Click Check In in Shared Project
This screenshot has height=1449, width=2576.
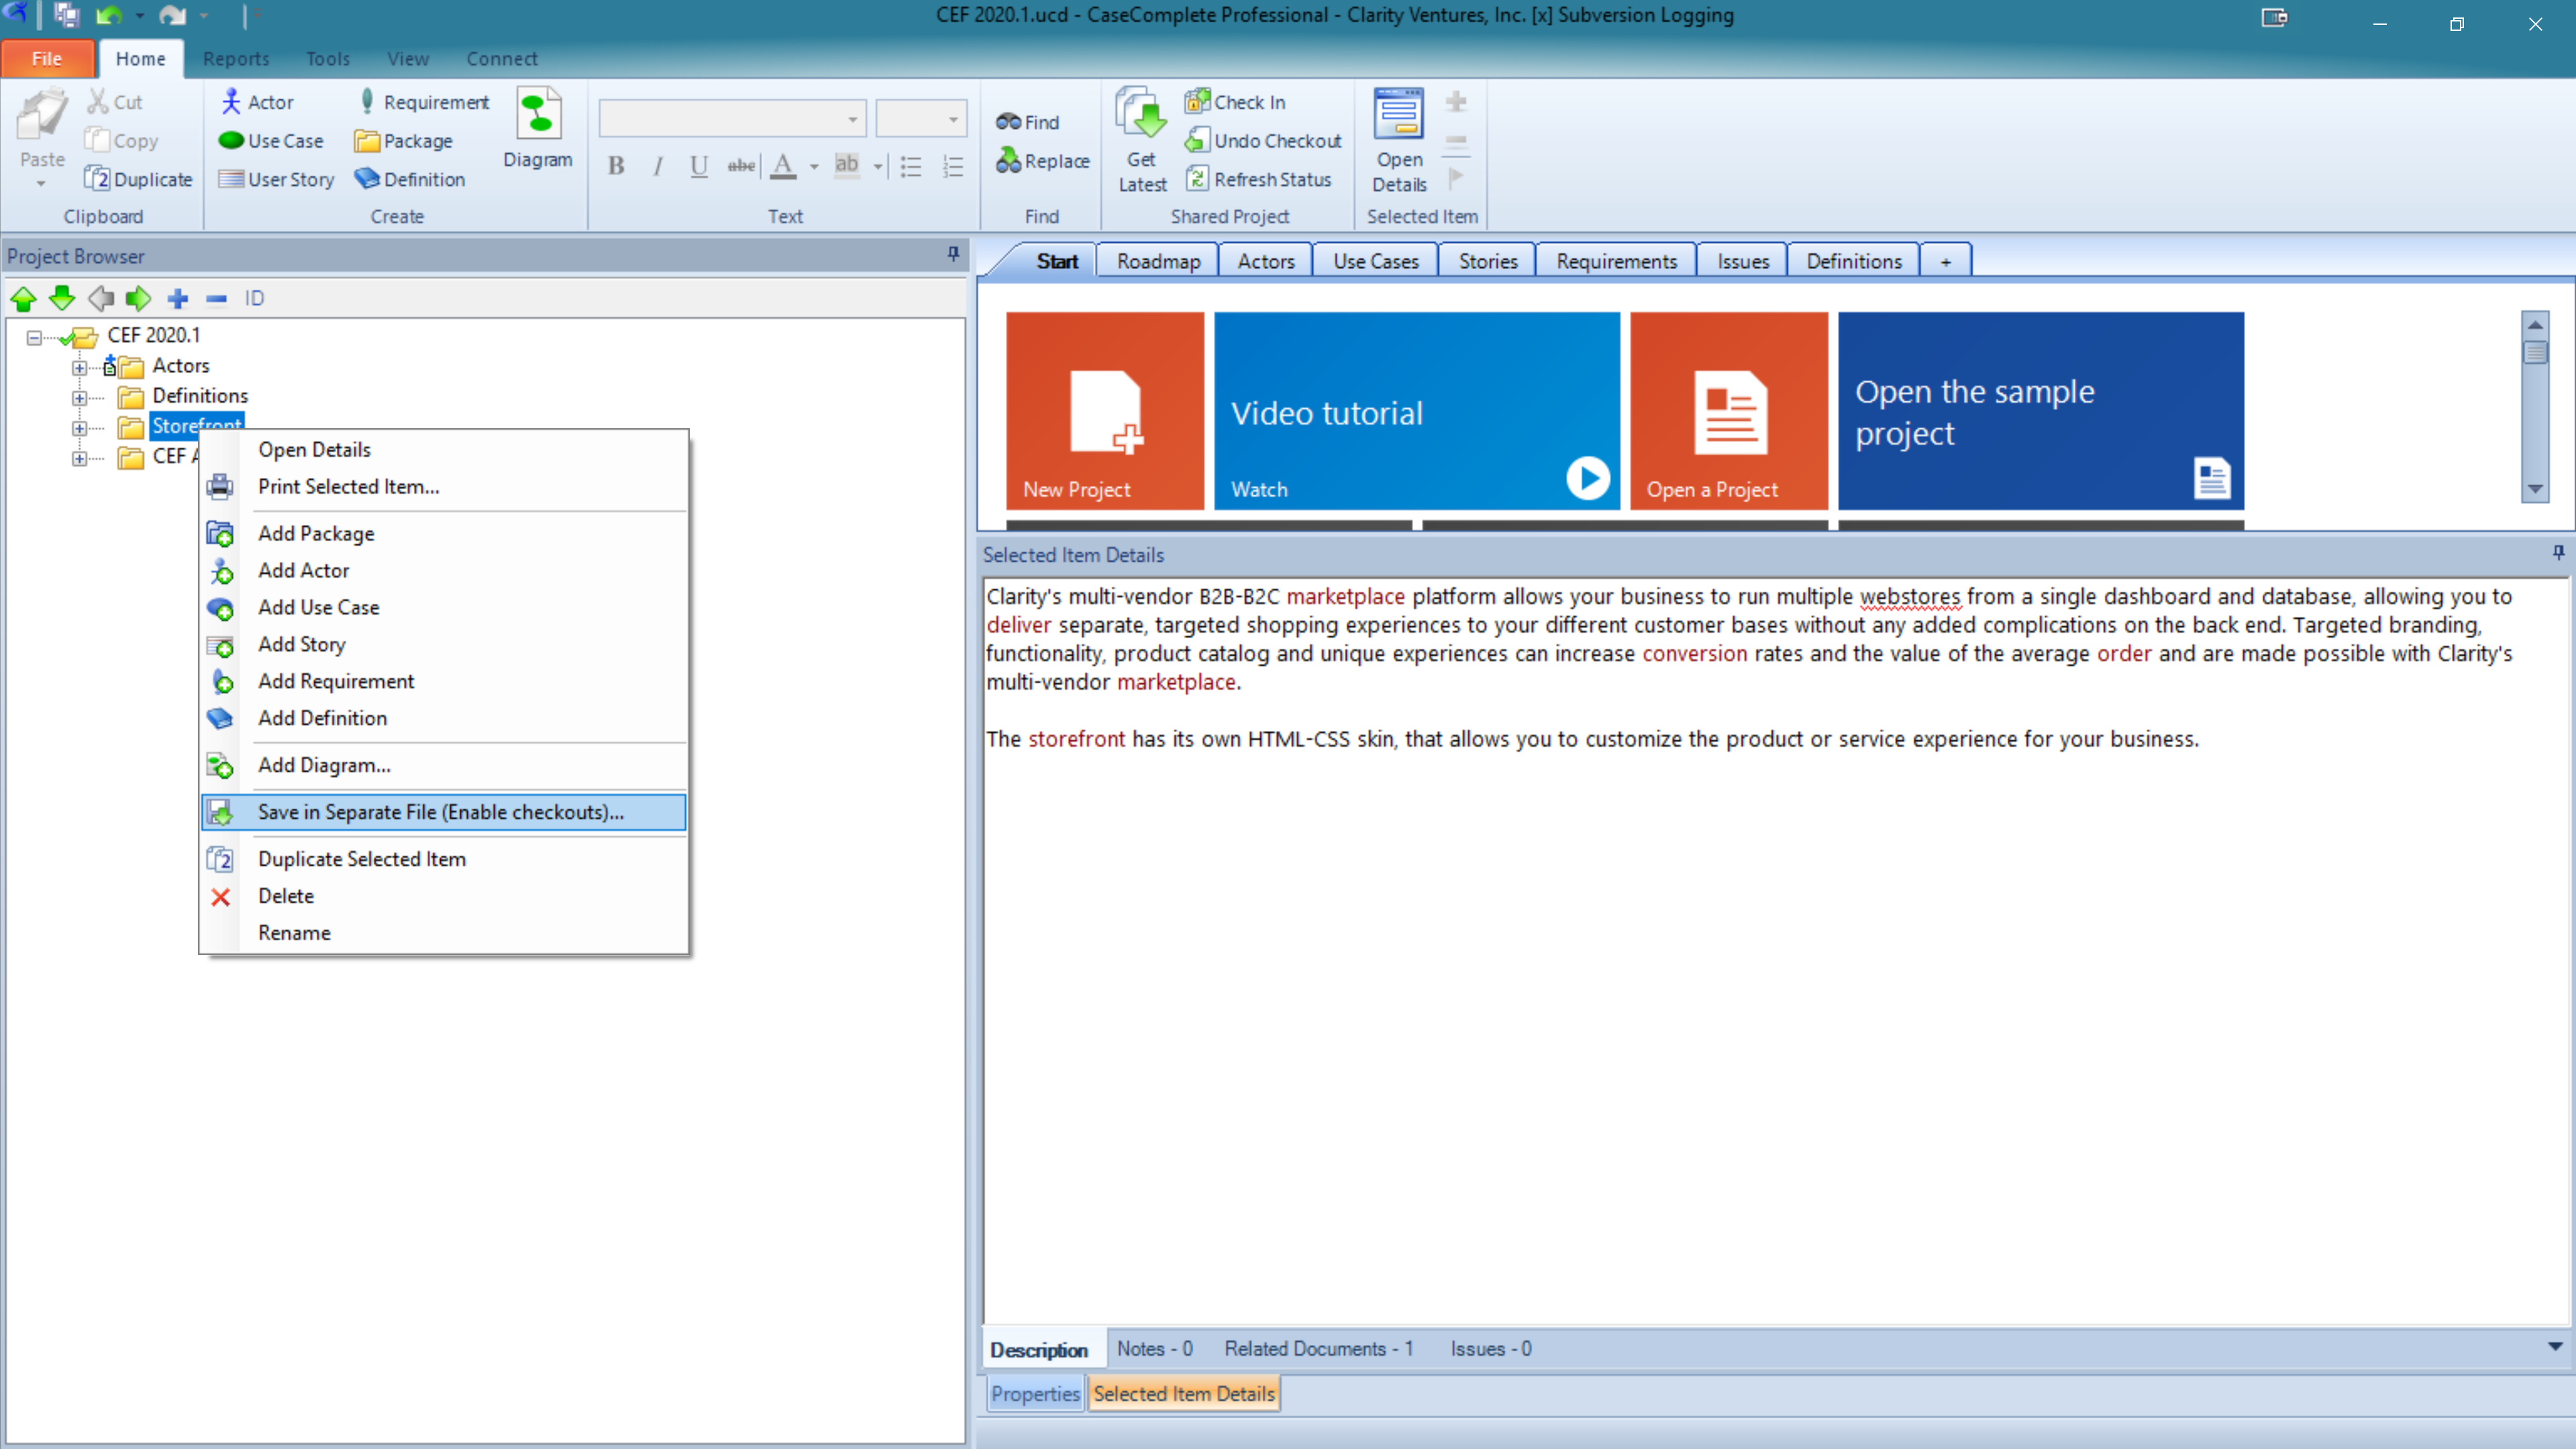pos(1235,101)
